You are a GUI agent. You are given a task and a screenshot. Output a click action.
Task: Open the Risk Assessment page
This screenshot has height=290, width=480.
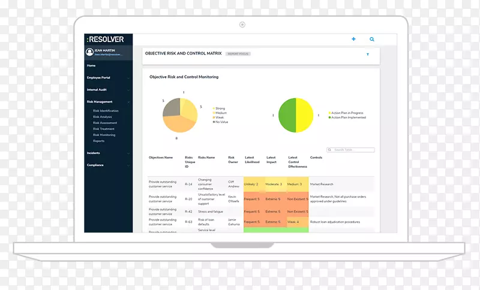[104, 123]
